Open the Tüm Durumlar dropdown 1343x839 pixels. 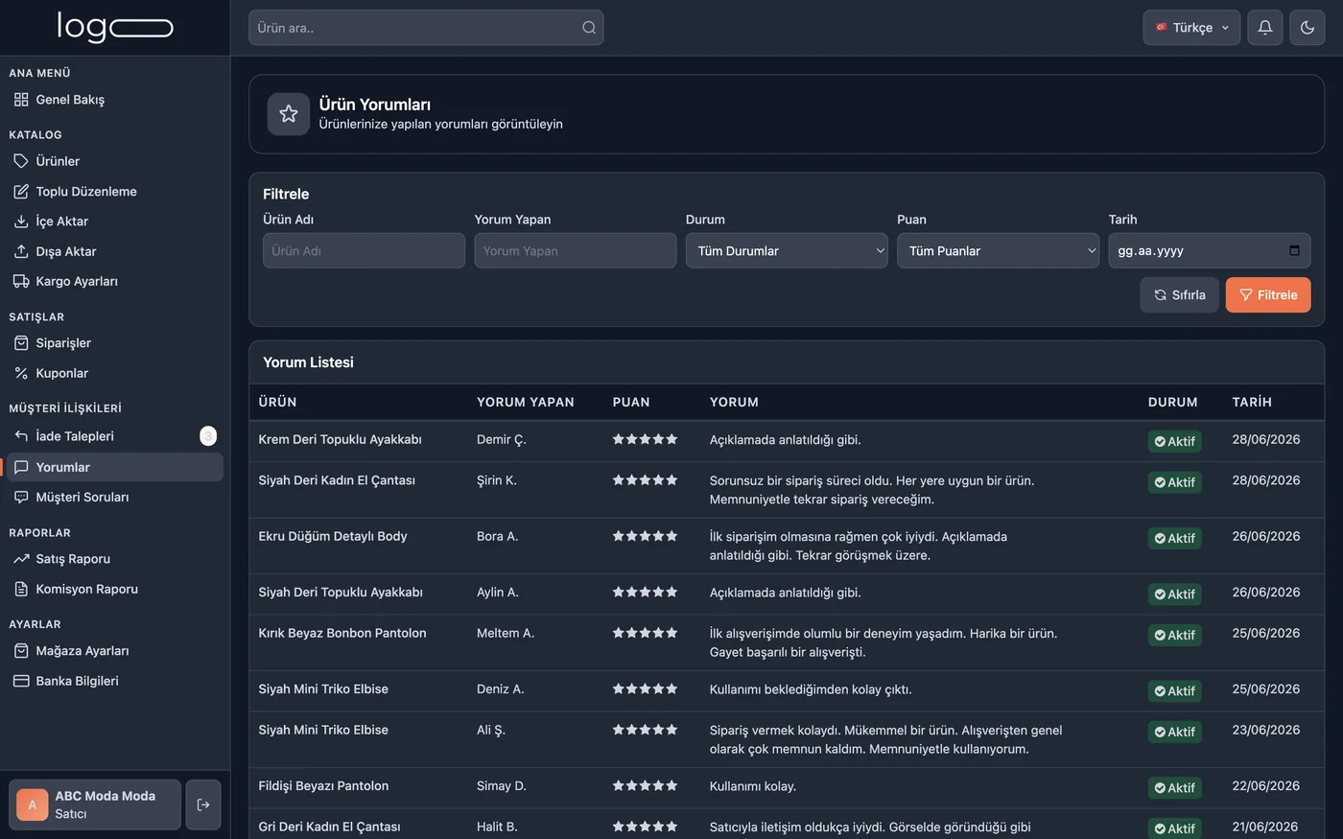[787, 250]
